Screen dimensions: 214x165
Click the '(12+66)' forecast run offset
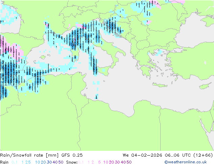[203, 155]
